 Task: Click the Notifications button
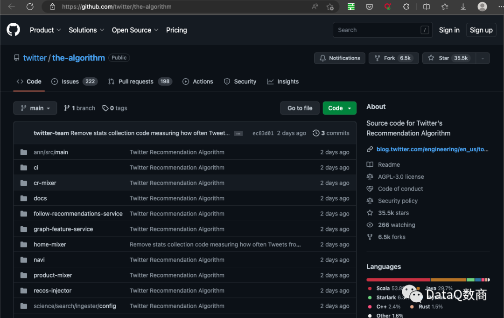point(339,58)
